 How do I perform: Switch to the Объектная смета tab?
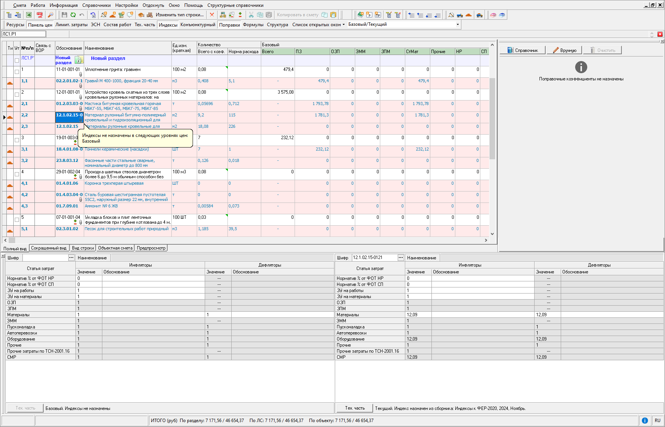(x=115, y=248)
